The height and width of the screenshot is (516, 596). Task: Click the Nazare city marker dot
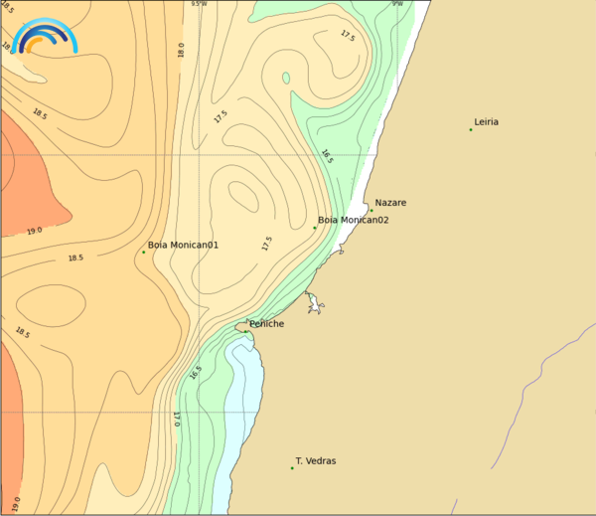click(372, 210)
